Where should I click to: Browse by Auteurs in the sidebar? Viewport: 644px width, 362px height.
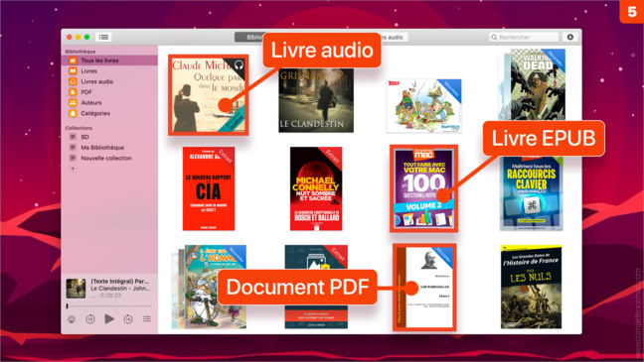point(109,102)
